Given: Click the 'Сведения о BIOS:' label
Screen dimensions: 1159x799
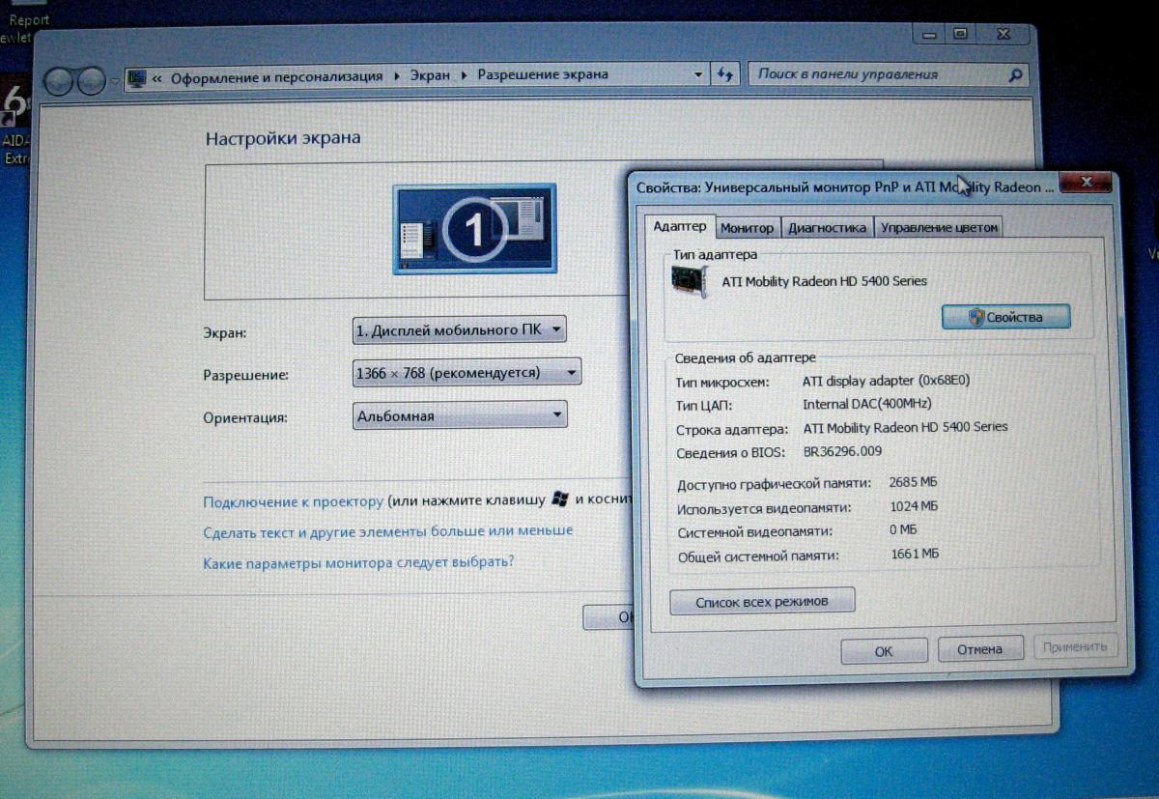Looking at the screenshot, I should (732, 453).
